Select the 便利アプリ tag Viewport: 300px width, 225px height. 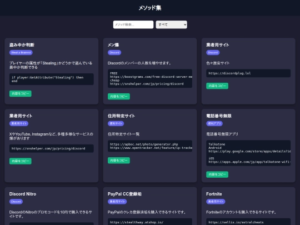click(x=214, y=123)
